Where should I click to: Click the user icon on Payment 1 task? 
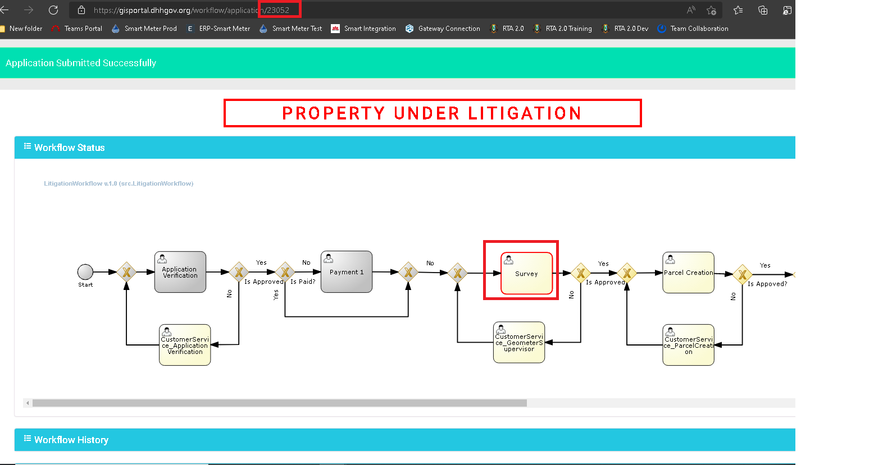[329, 258]
